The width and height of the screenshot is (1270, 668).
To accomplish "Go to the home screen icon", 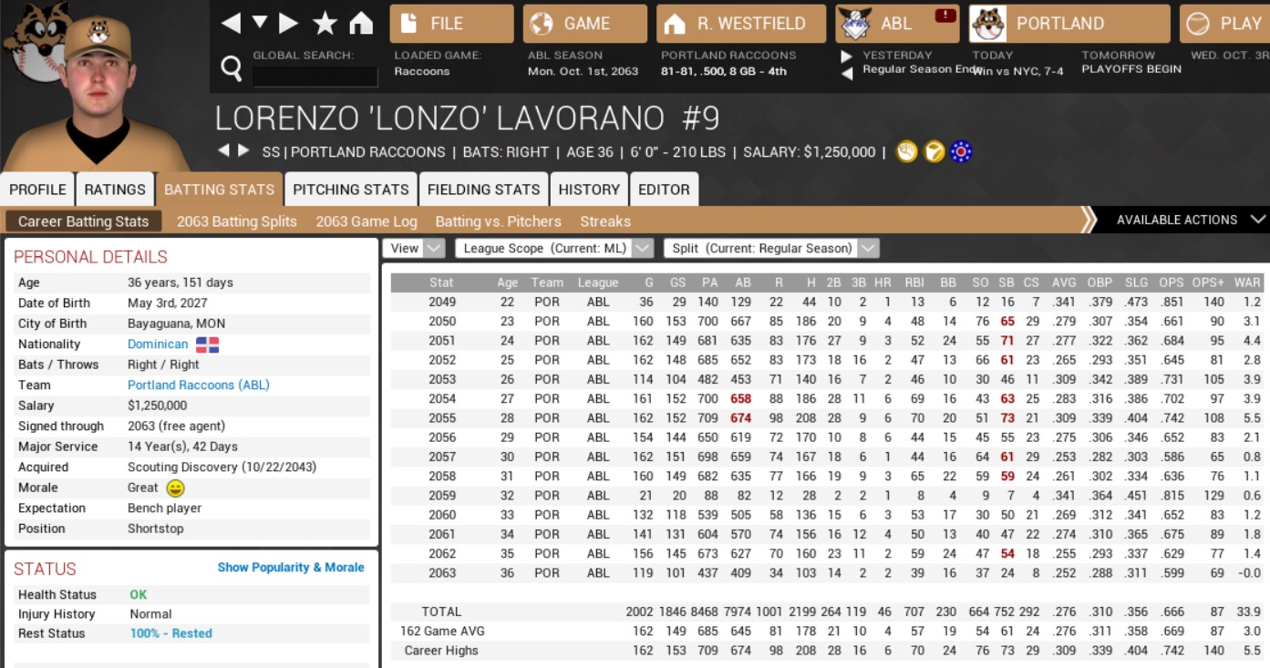I will click(361, 24).
